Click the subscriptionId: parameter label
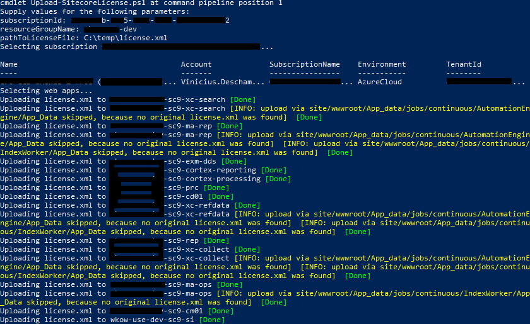 [33, 21]
